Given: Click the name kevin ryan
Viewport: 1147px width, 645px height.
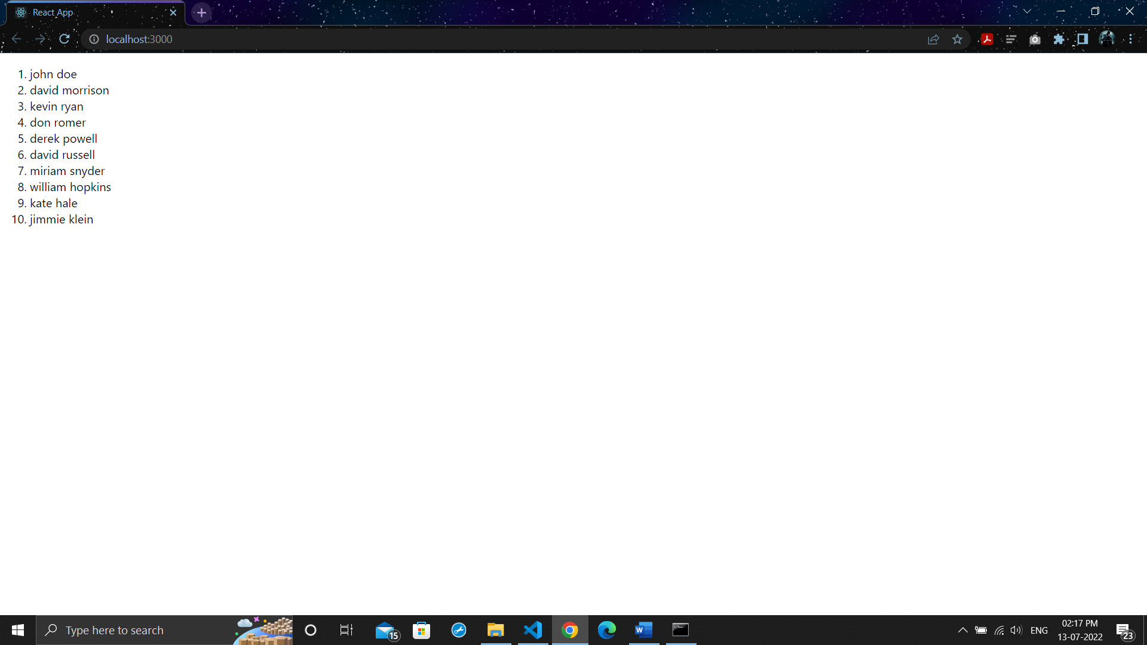Looking at the screenshot, I should pos(57,106).
